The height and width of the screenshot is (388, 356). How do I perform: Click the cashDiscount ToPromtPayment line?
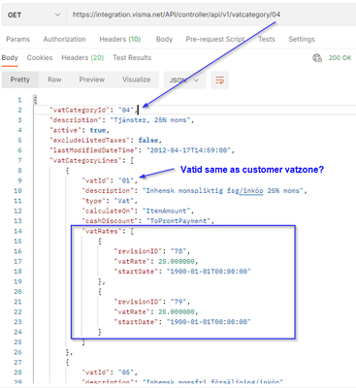[148, 221]
